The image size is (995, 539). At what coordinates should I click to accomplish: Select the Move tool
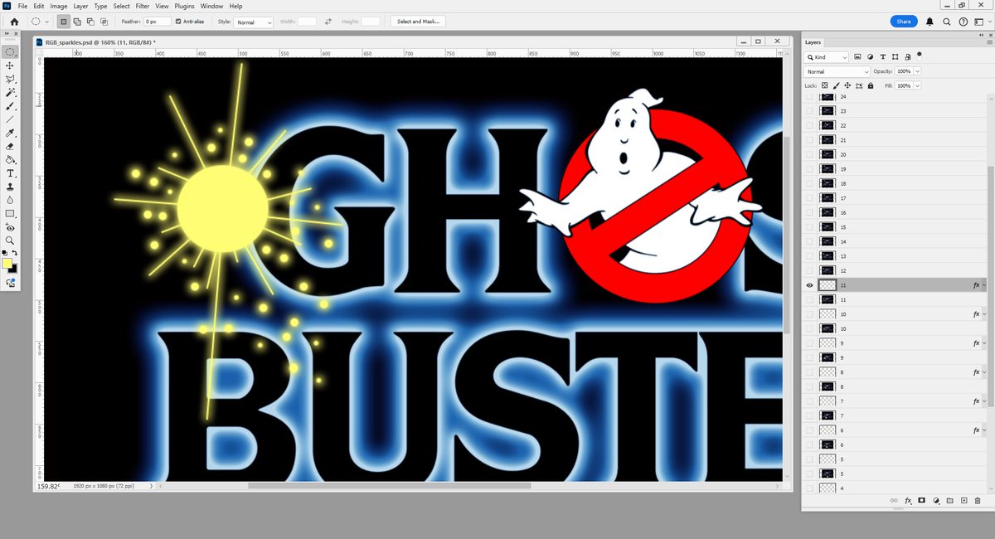(10, 65)
